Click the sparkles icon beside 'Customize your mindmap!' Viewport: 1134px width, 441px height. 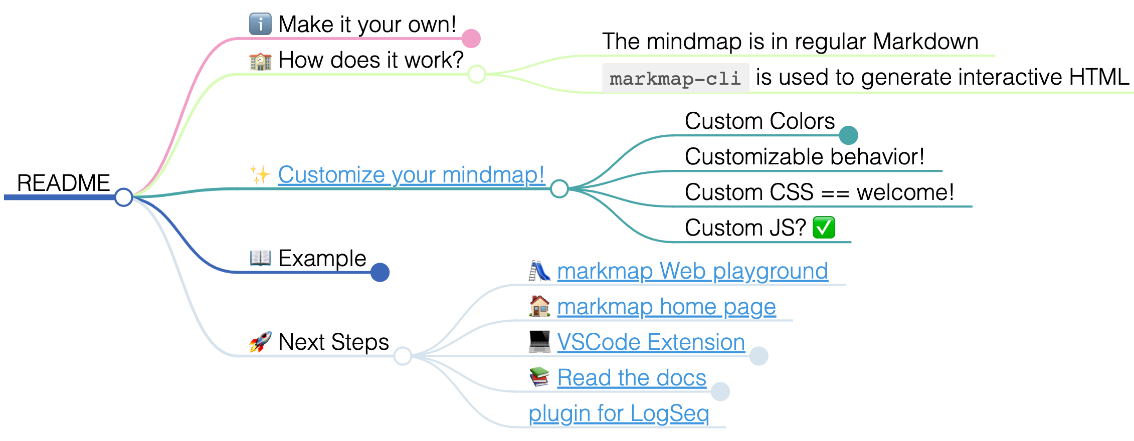coord(260,175)
